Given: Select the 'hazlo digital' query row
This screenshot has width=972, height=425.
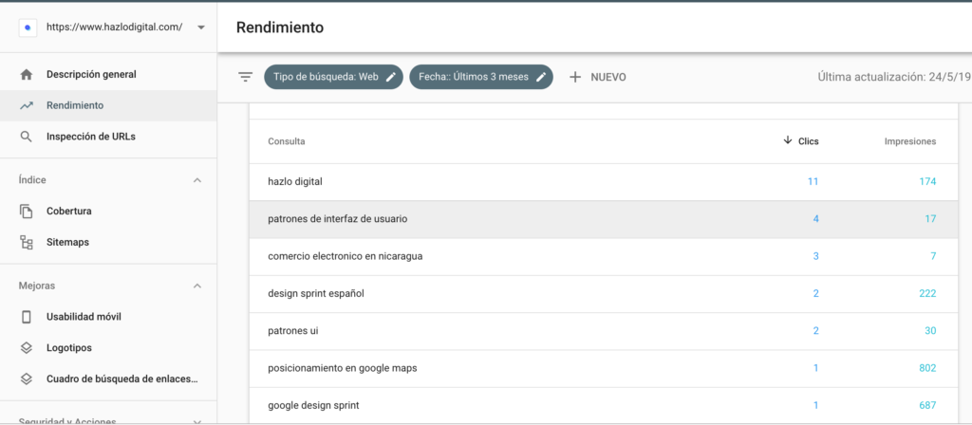Looking at the screenshot, I should 300,181.
